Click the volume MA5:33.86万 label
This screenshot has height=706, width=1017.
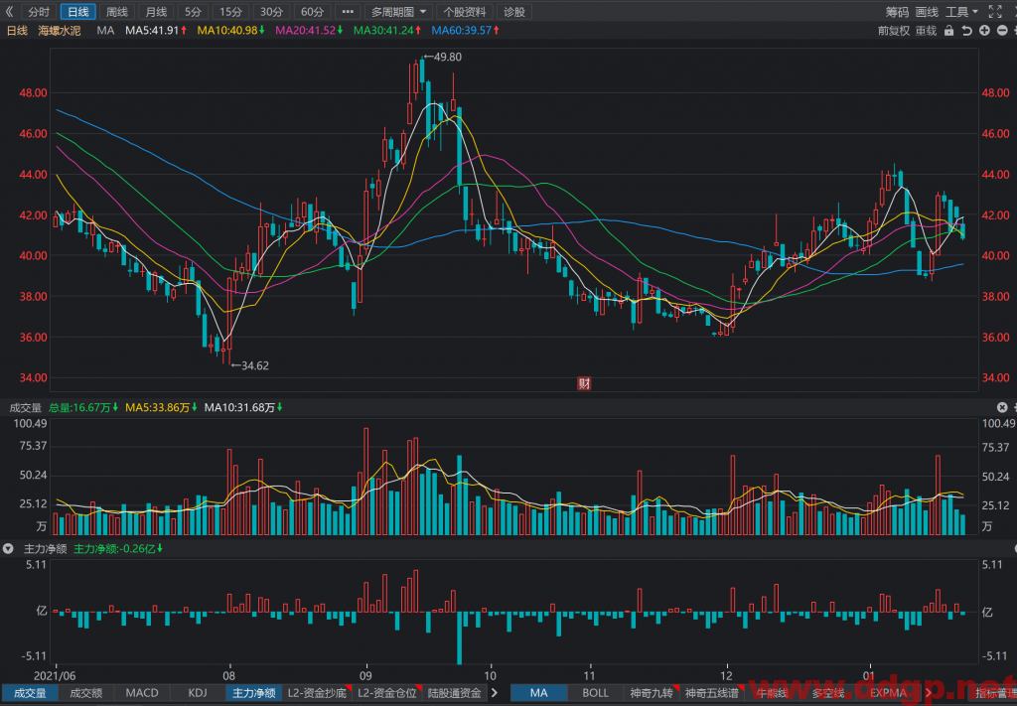(161, 407)
